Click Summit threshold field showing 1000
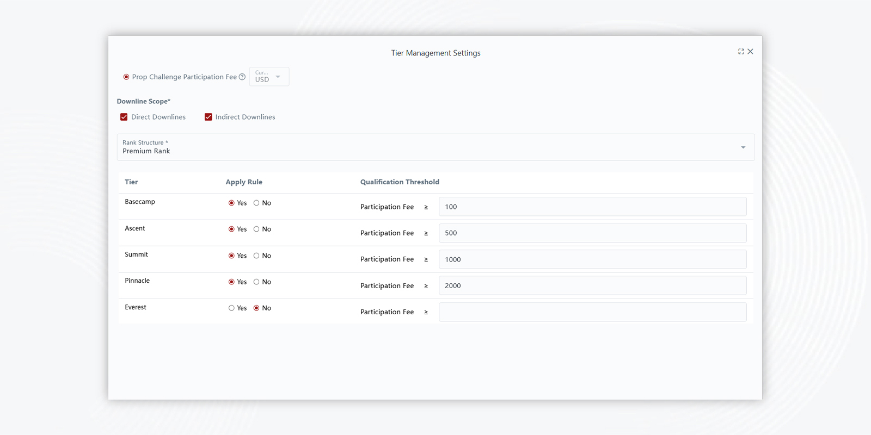The height and width of the screenshot is (435, 871). coord(593,259)
